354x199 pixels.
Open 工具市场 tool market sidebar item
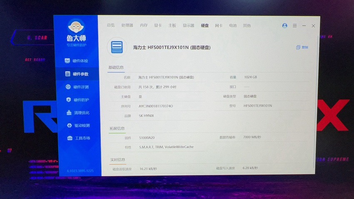click(x=79, y=138)
